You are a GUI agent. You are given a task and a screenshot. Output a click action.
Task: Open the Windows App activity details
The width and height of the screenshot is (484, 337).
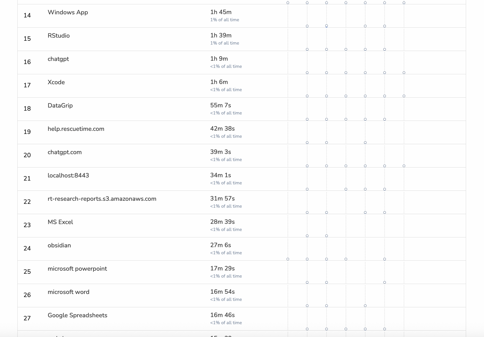point(68,12)
